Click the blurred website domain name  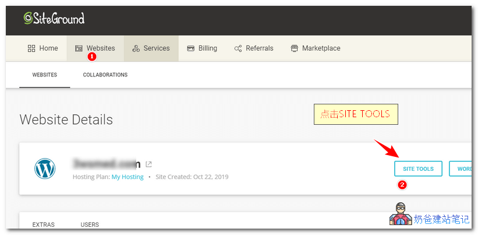click(x=107, y=164)
